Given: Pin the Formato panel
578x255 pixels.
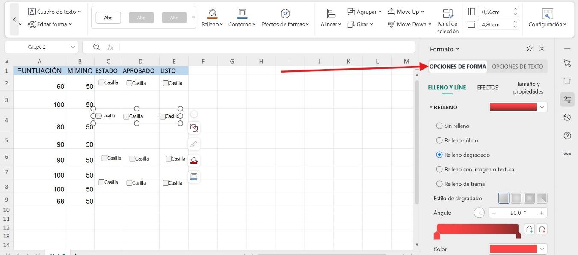Looking at the screenshot, I should (529, 49).
